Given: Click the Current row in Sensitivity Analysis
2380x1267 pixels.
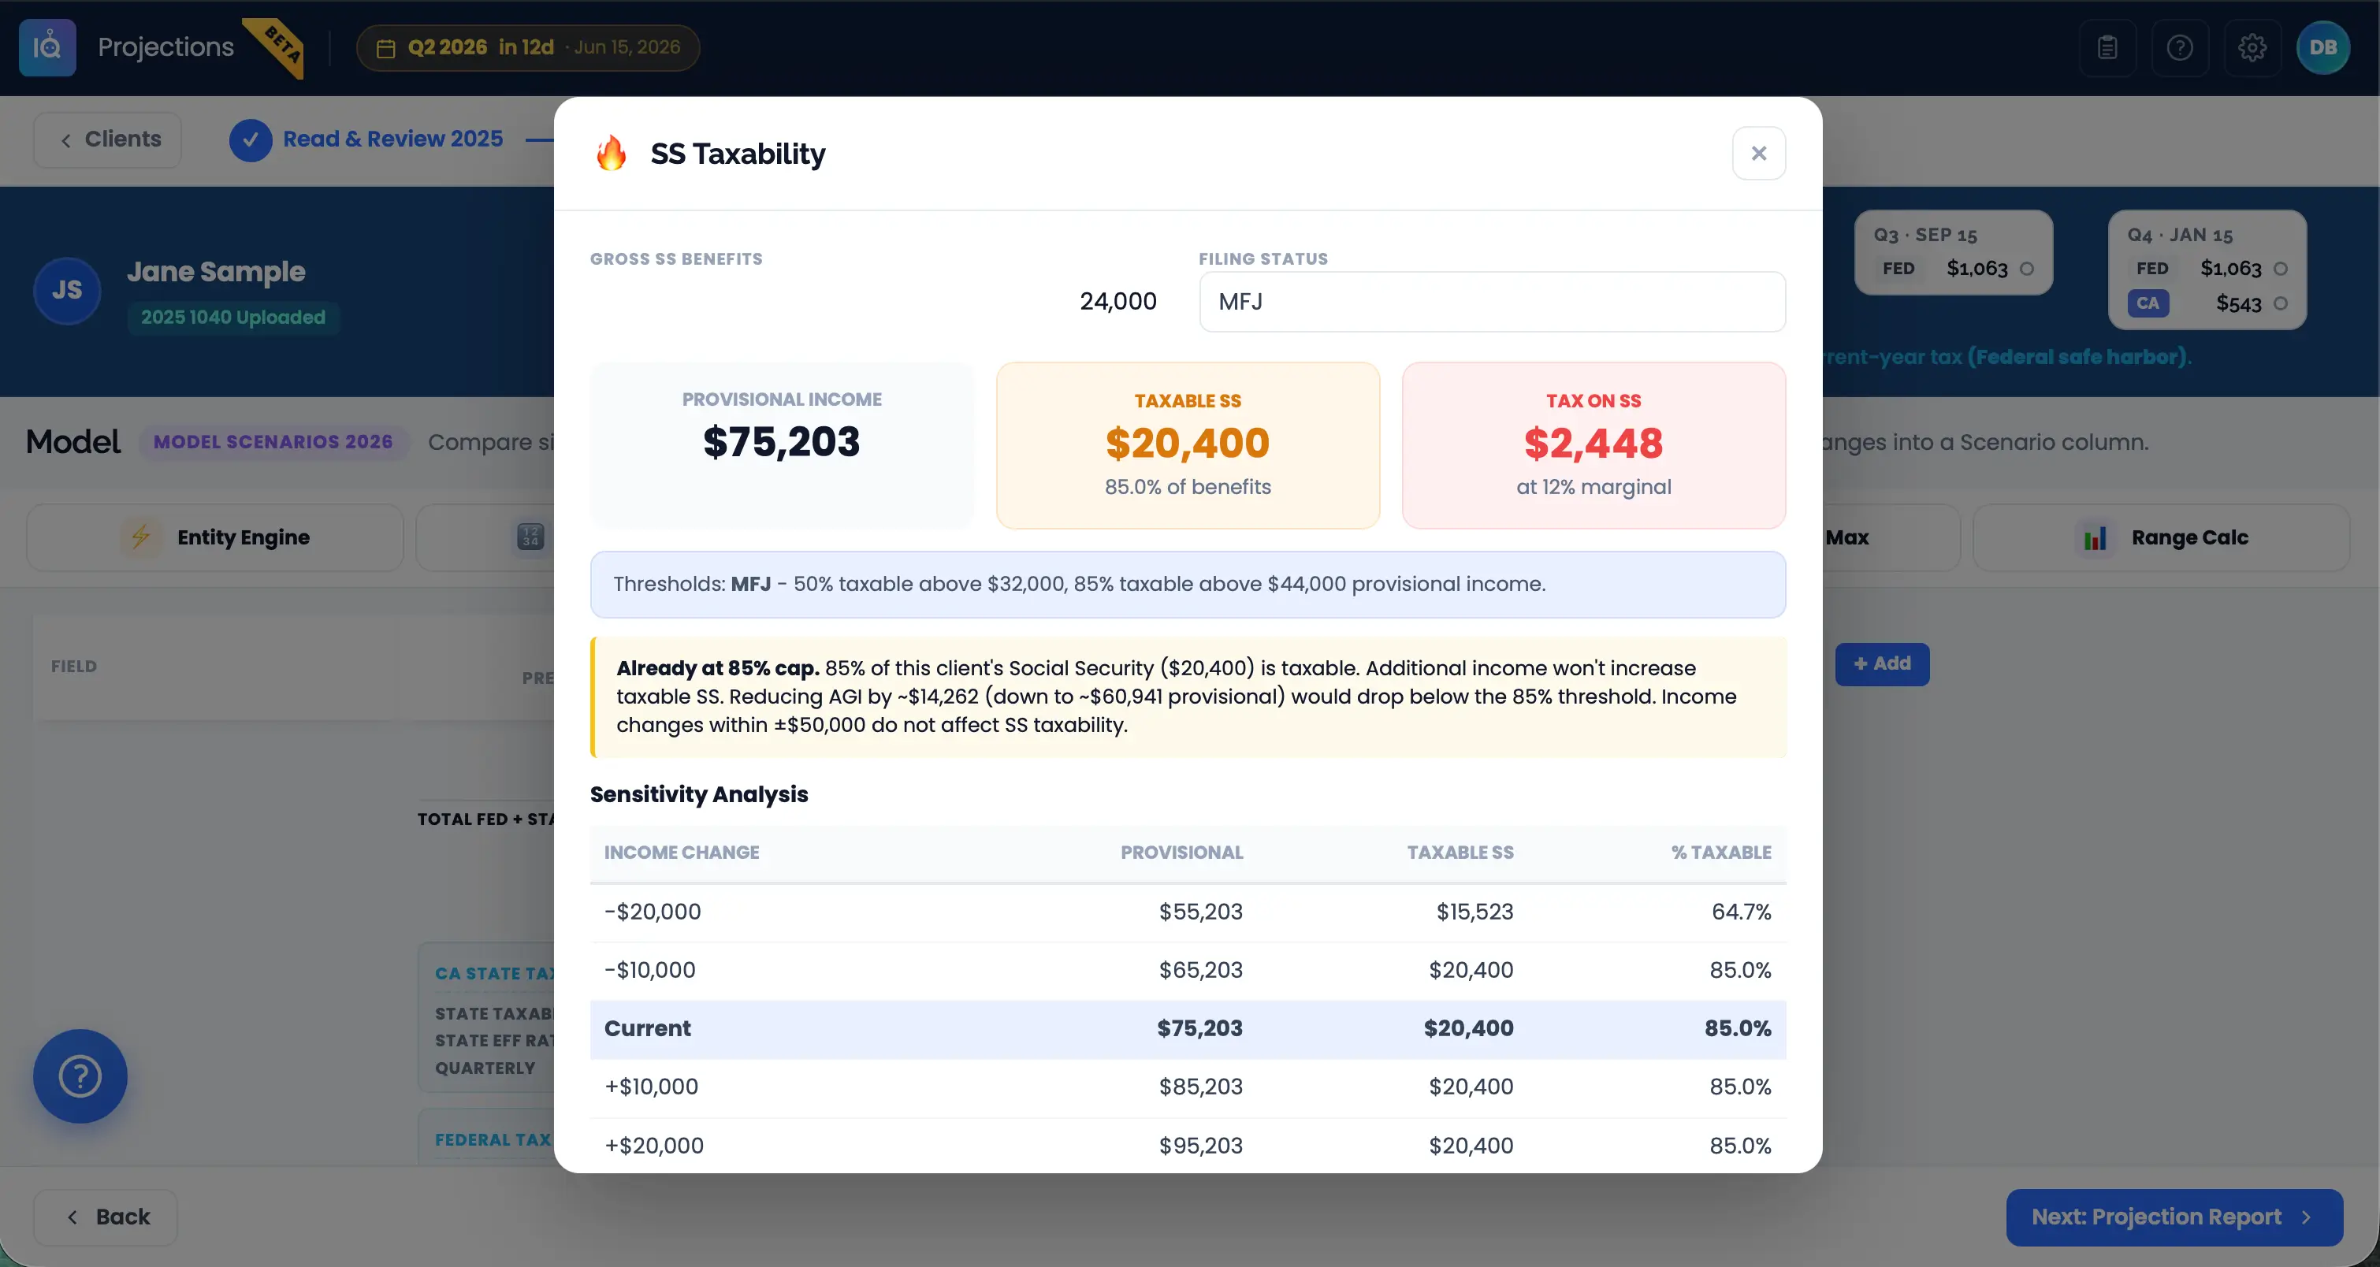Looking at the screenshot, I should point(1188,1029).
